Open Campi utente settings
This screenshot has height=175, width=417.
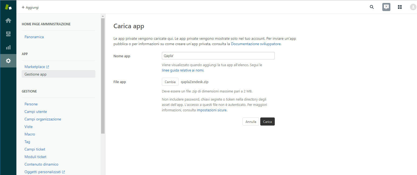(36, 112)
